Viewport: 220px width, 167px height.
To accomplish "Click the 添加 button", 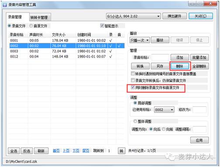I will [x=180, y=58].
